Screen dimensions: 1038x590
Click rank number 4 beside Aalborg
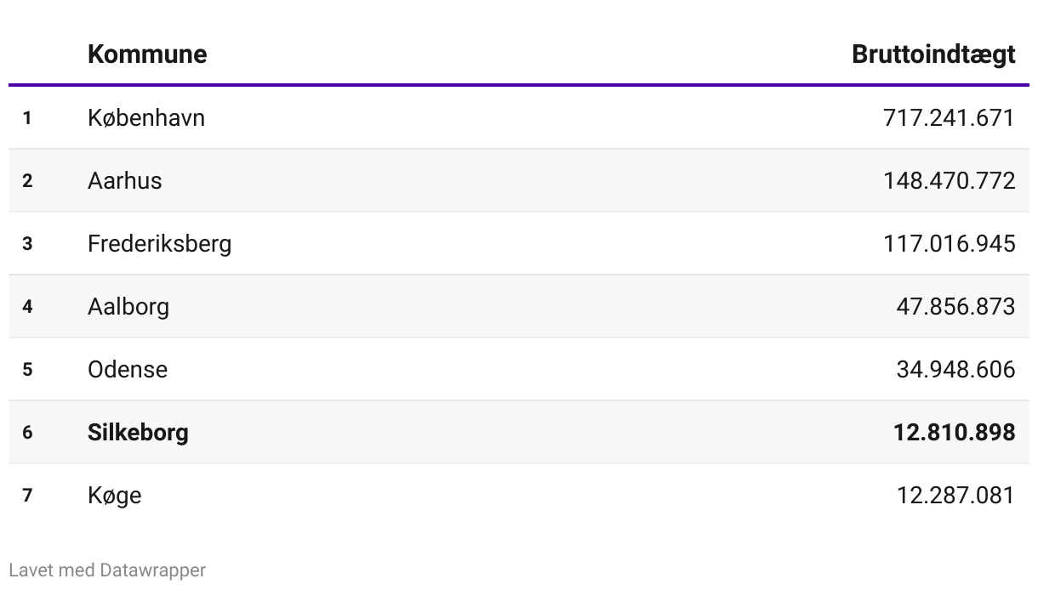tap(27, 307)
